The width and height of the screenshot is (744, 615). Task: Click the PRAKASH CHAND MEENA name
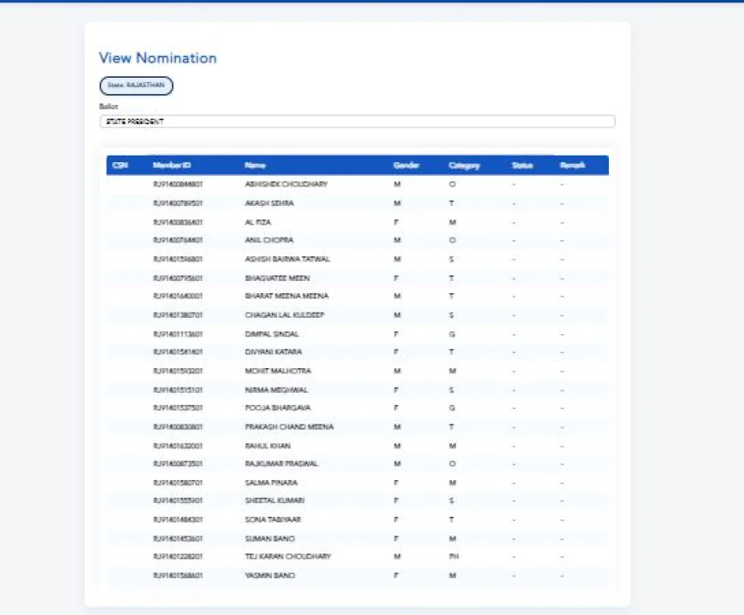click(x=288, y=427)
